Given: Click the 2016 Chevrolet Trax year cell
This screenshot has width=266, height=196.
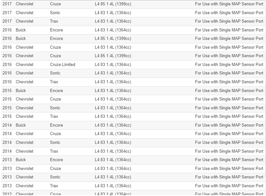Looking at the screenshot, I should 7,82.
